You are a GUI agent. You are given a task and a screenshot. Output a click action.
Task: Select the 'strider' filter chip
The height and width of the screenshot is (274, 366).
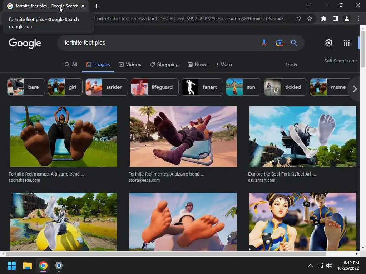pos(107,87)
